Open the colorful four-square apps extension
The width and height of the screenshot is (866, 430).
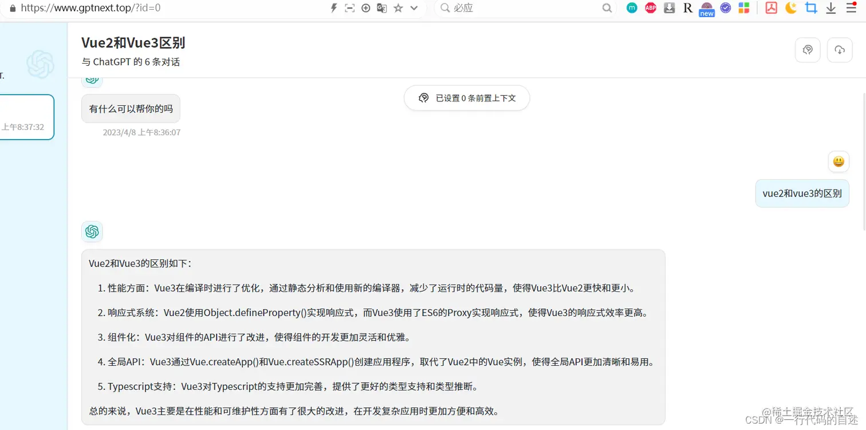point(743,8)
